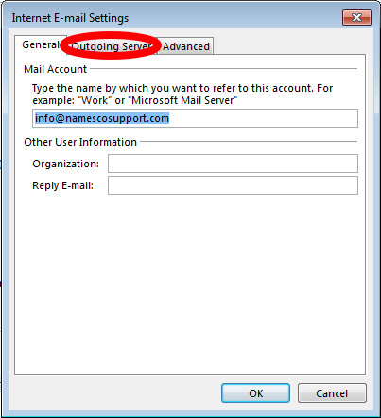Click into the Reply E-mail text box
The height and width of the screenshot is (418, 381).
pos(233,185)
